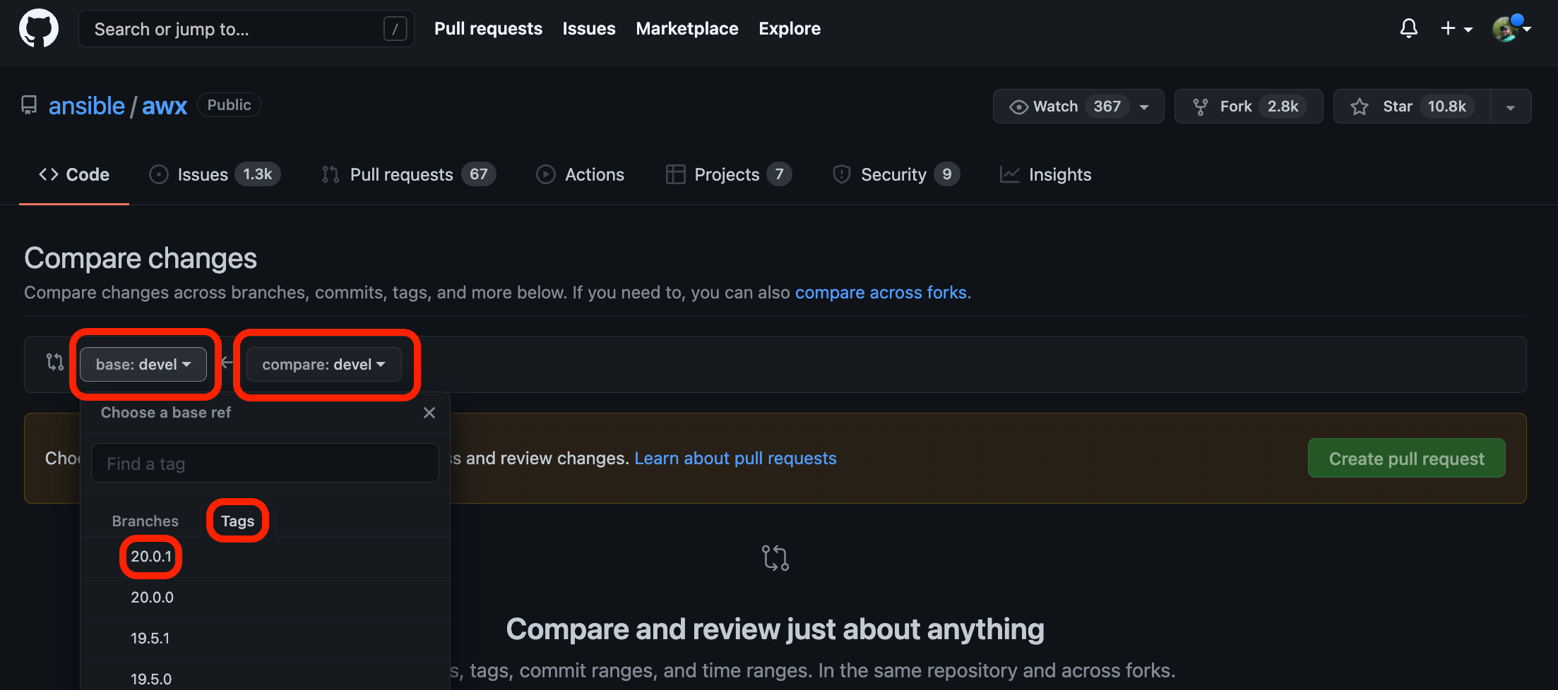
Task: Select tag 20.0.1 from list
Action: point(151,557)
